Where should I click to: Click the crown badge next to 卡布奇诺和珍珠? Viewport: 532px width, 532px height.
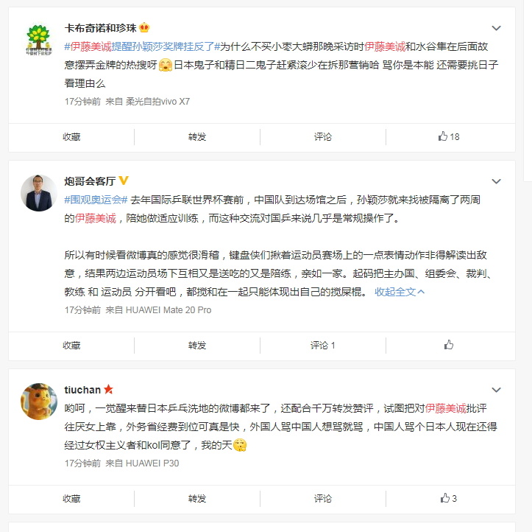pos(144,27)
